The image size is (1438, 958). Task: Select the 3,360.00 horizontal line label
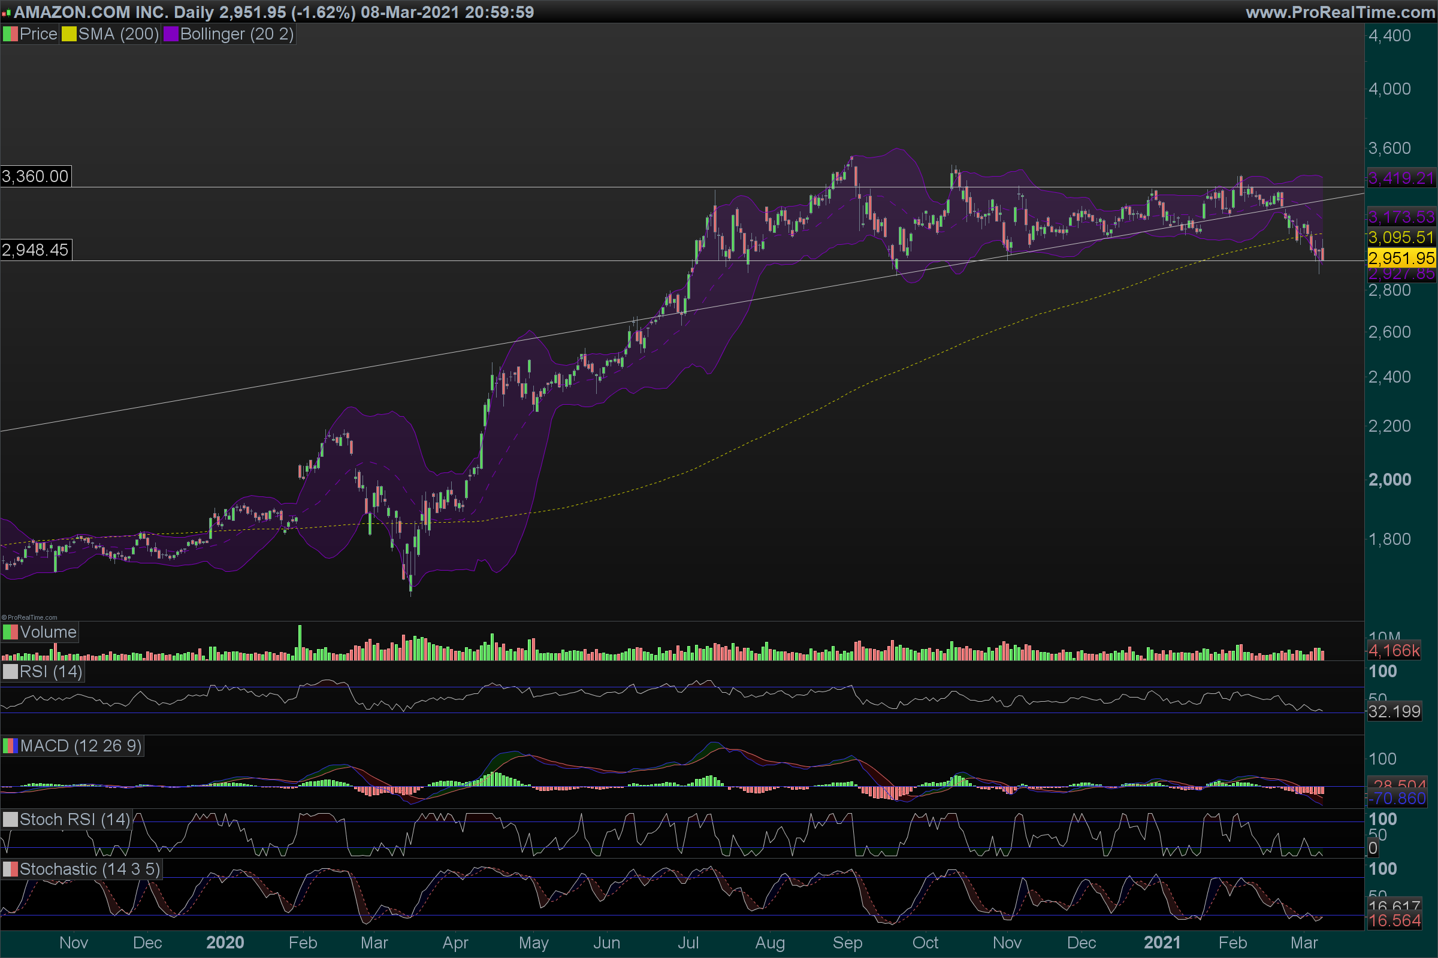[35, 177]
